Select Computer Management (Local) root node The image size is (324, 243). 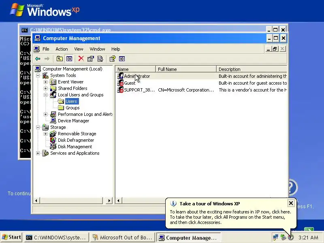pos(72,69)
